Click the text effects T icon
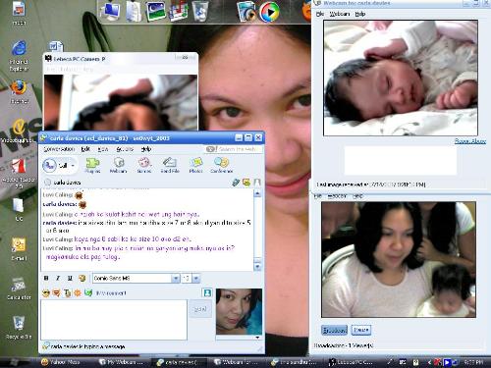 [67, 293]
